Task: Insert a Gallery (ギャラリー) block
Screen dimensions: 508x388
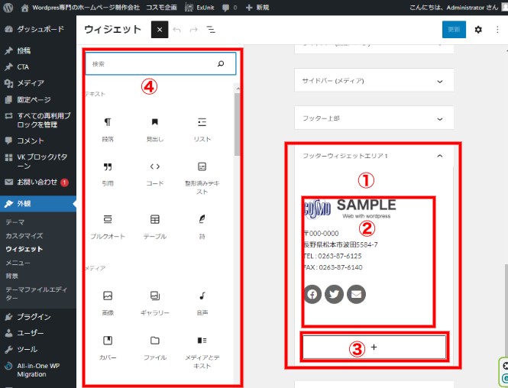Action: (154, 301)
